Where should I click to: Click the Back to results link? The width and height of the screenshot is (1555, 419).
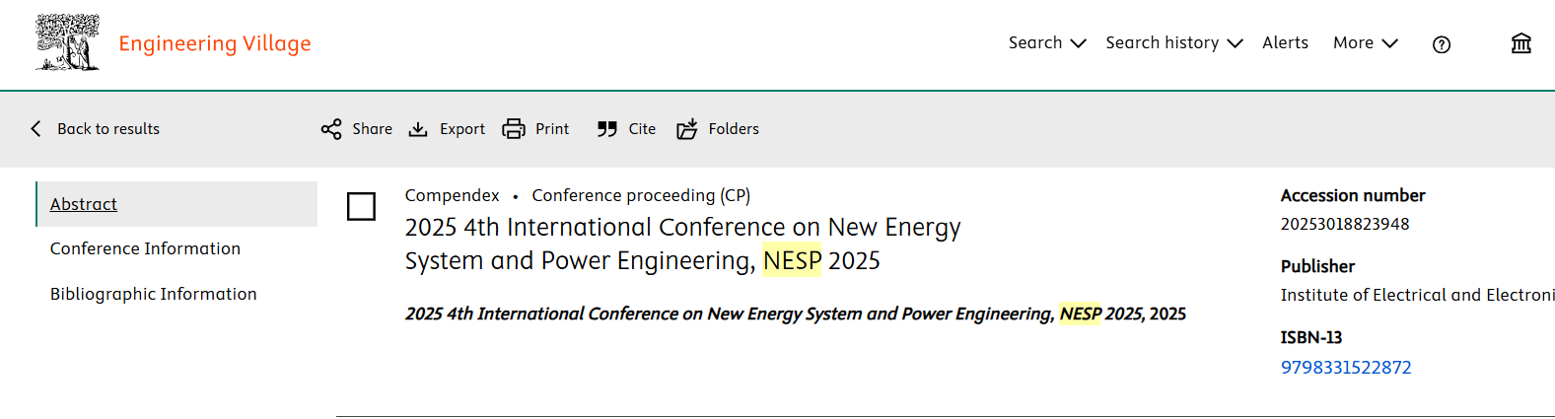108,129
